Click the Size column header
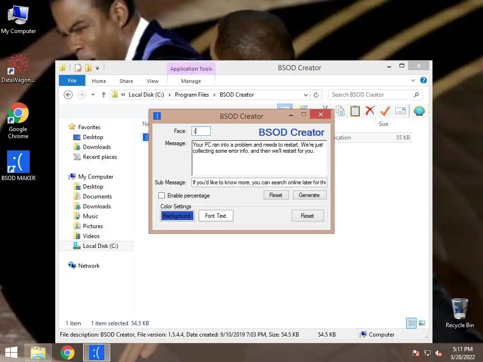 tap(383, 124)
